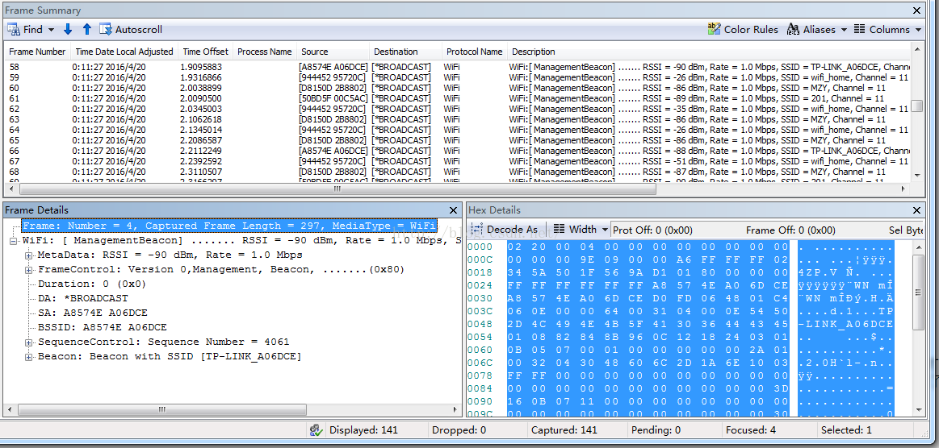This screenshot has height=448, width=939.
Task: Click Displayed: 141 in status bar
Action: pyautogui.click(x=363, y=430)
